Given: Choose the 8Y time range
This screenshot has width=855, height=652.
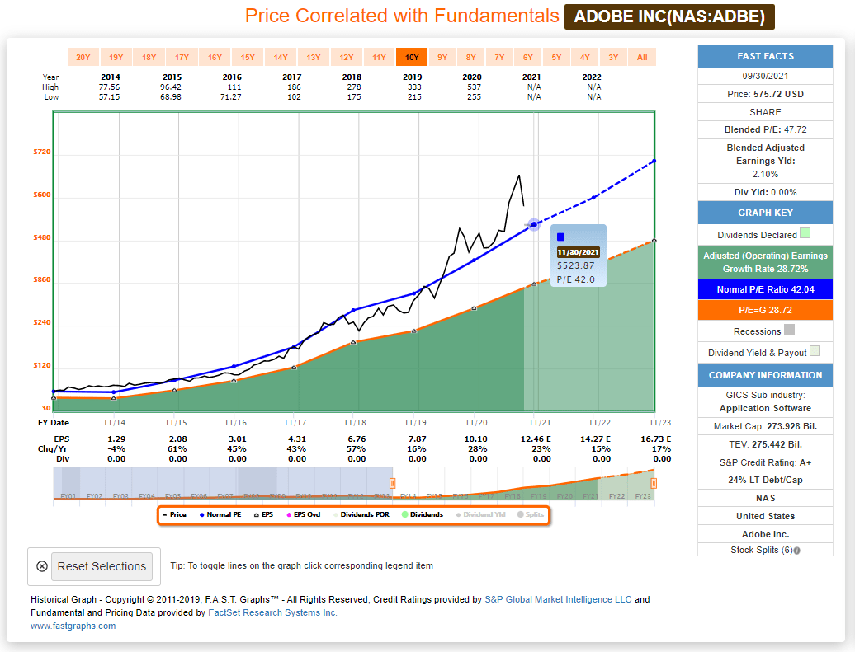Looking at the screenshot, I should point(470,57).
